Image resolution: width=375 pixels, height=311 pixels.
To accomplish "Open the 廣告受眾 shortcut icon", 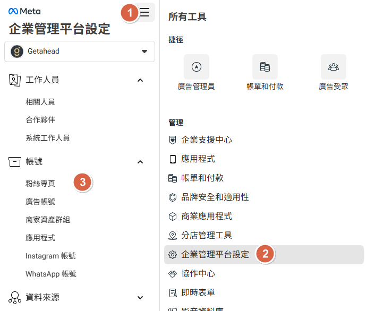I will pyautogui.click(x=333, y=67).
